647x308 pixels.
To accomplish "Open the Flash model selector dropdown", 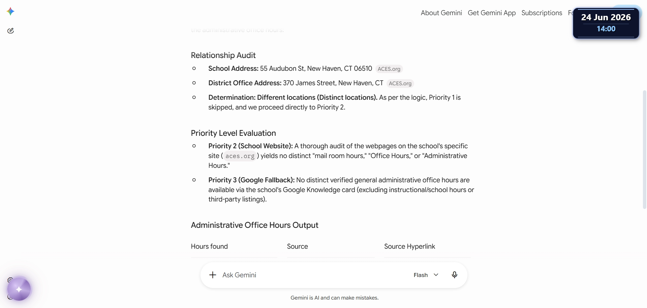I will pos(426,275).
